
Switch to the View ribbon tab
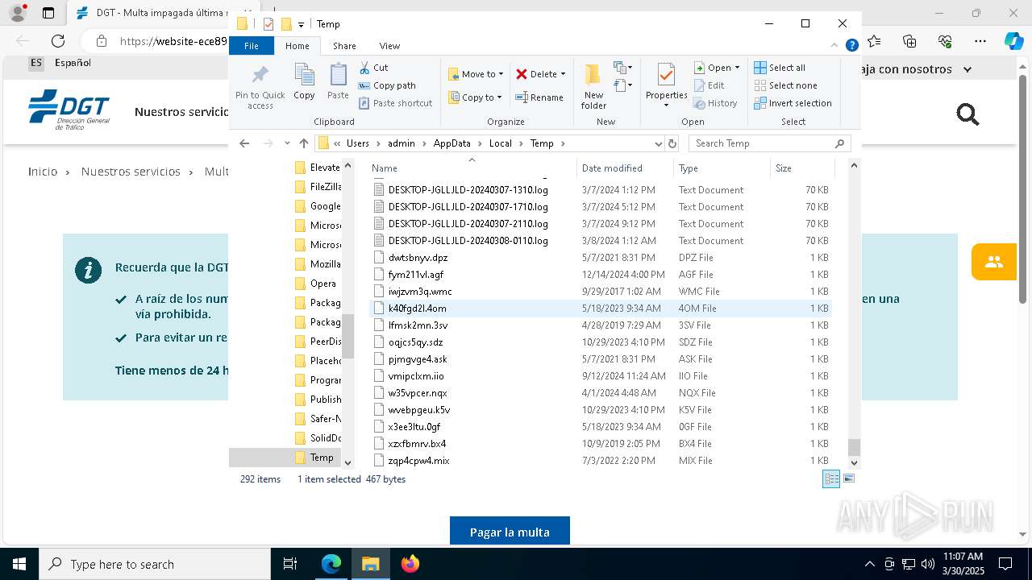coord(389,46)
